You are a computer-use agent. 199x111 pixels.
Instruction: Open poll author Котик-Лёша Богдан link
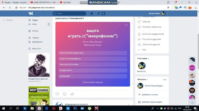pos(93,42)
